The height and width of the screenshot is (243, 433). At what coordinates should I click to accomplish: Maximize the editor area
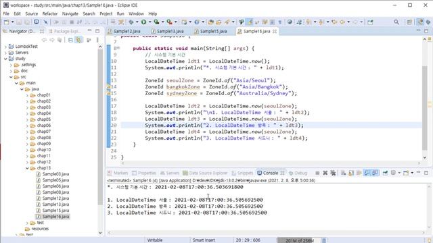[x=426, y=31]
